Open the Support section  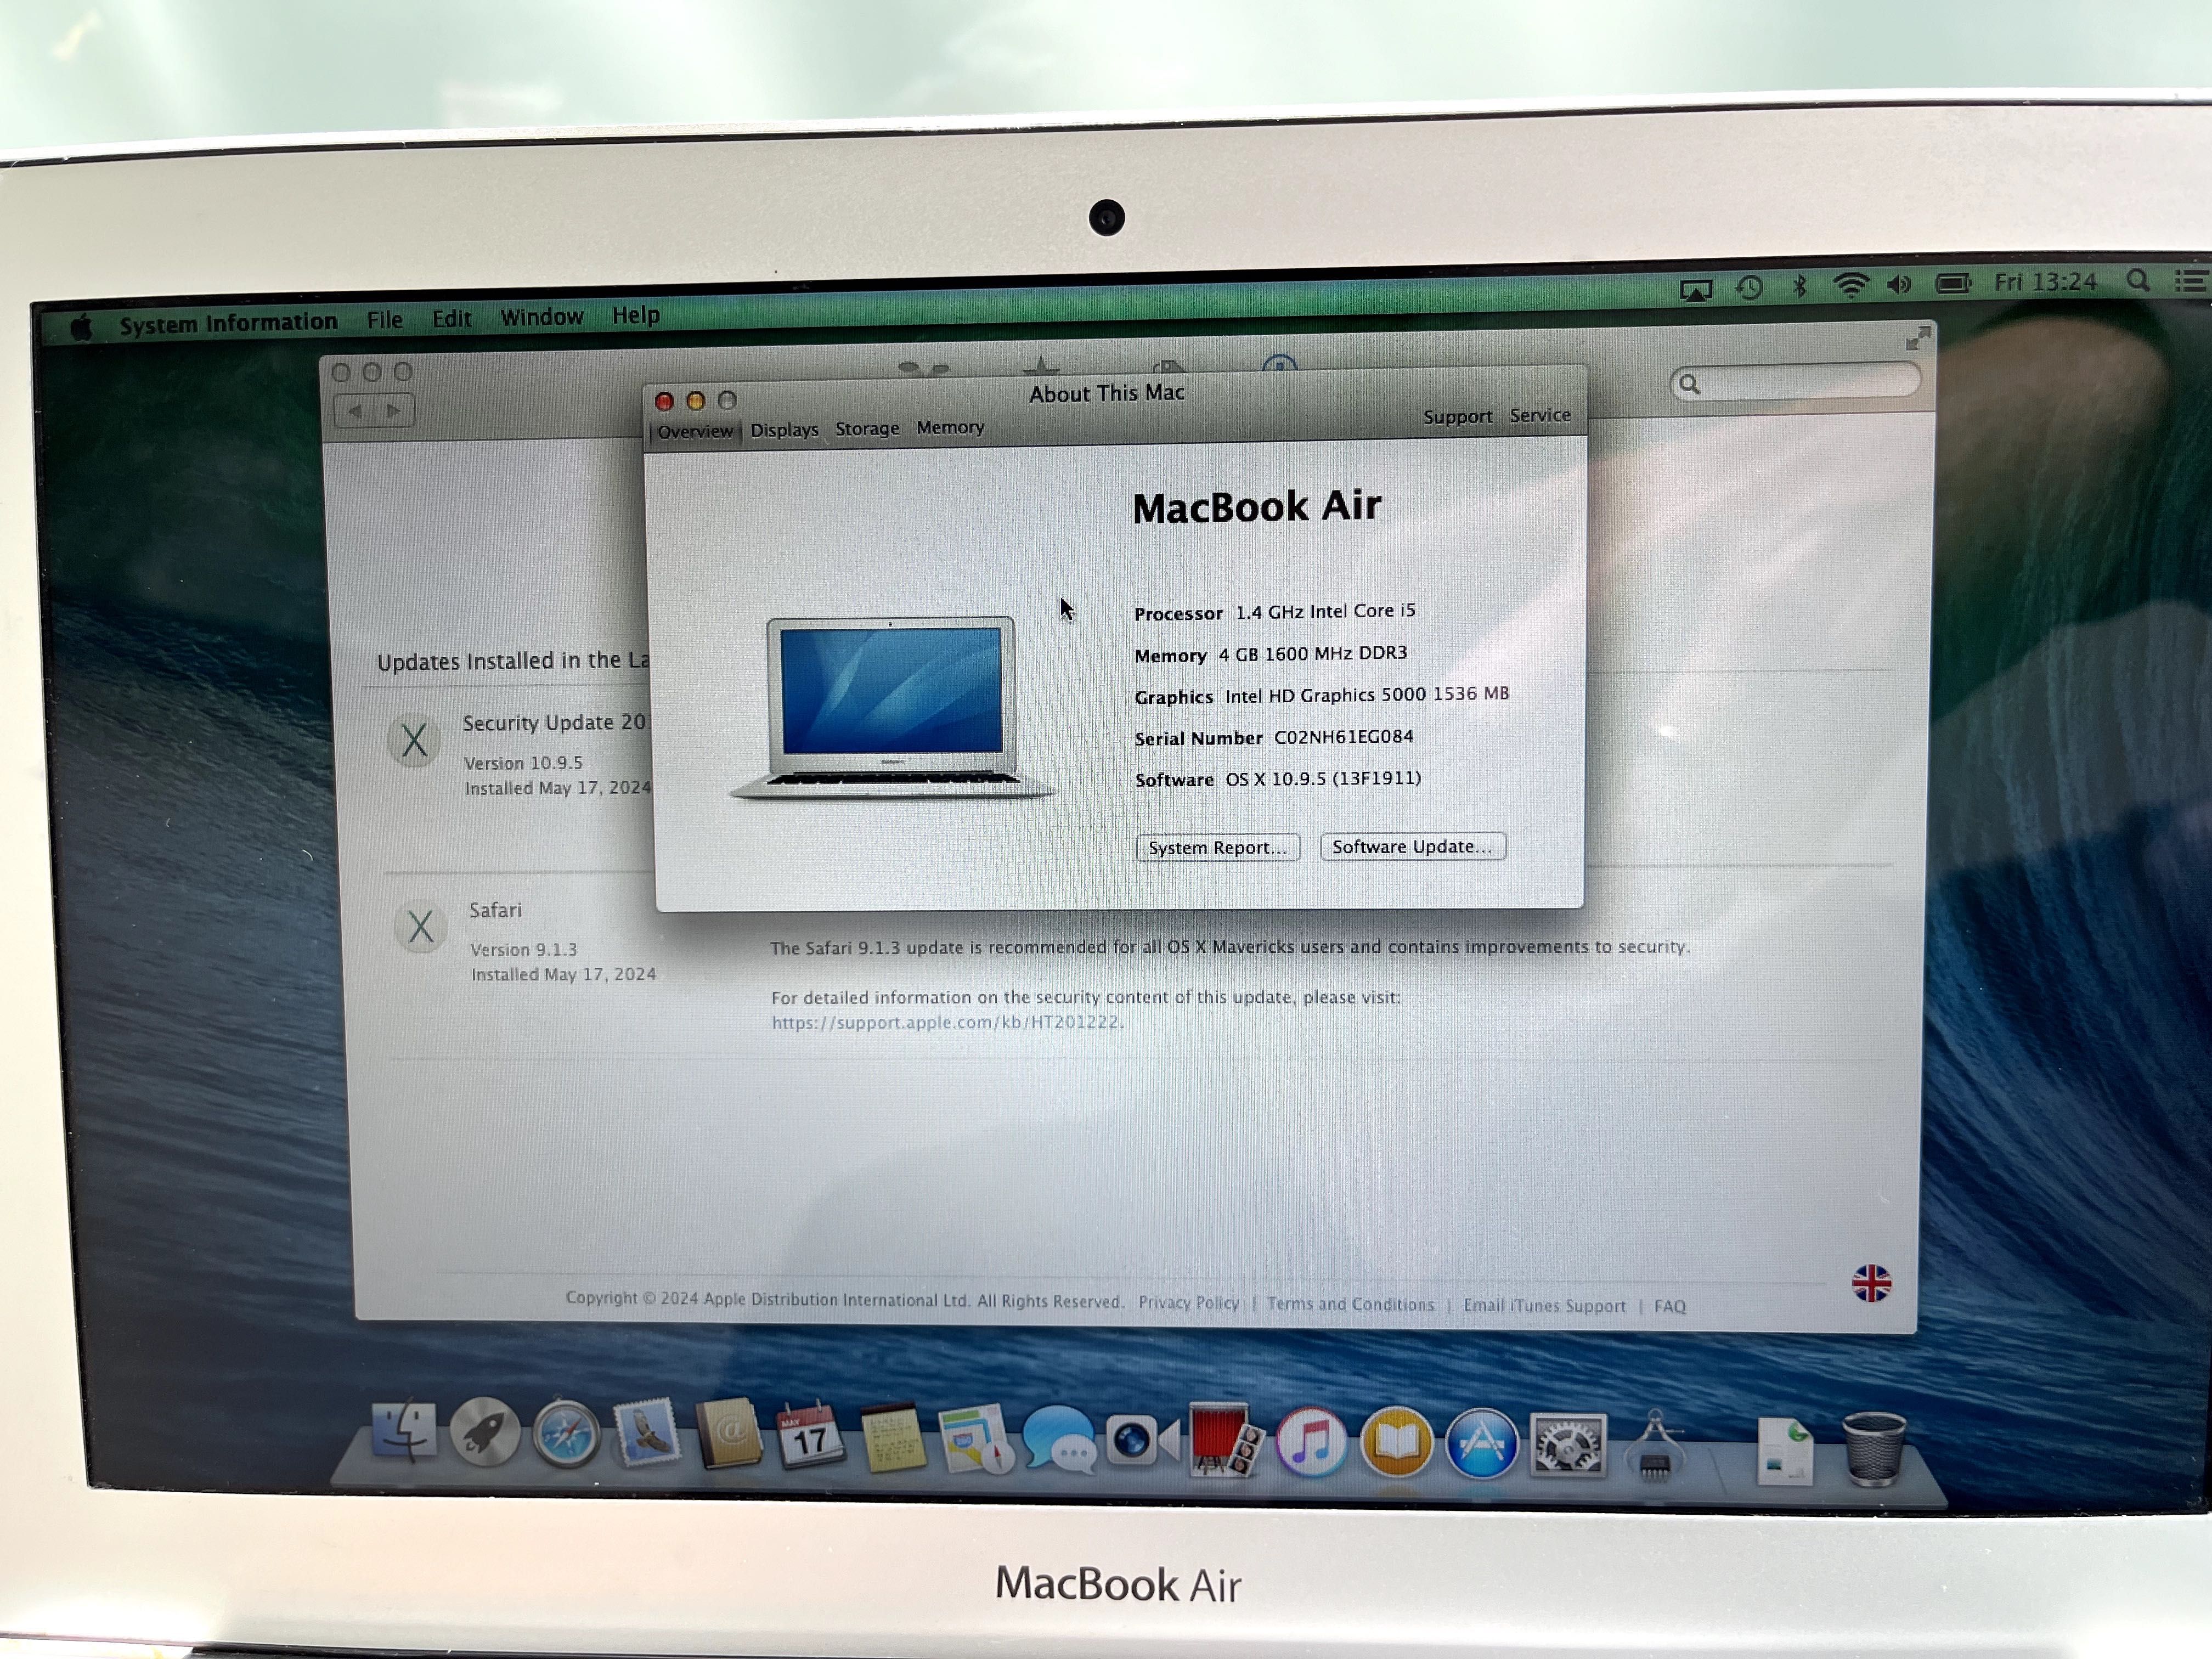coord(1457,417)
